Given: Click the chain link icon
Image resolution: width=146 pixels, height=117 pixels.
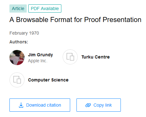Looking at the screenshot, I should 88,105.
